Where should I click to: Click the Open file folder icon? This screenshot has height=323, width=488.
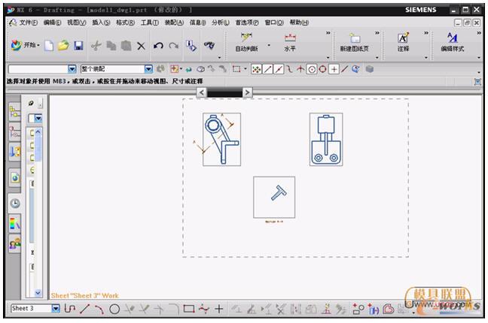(63, 46)
